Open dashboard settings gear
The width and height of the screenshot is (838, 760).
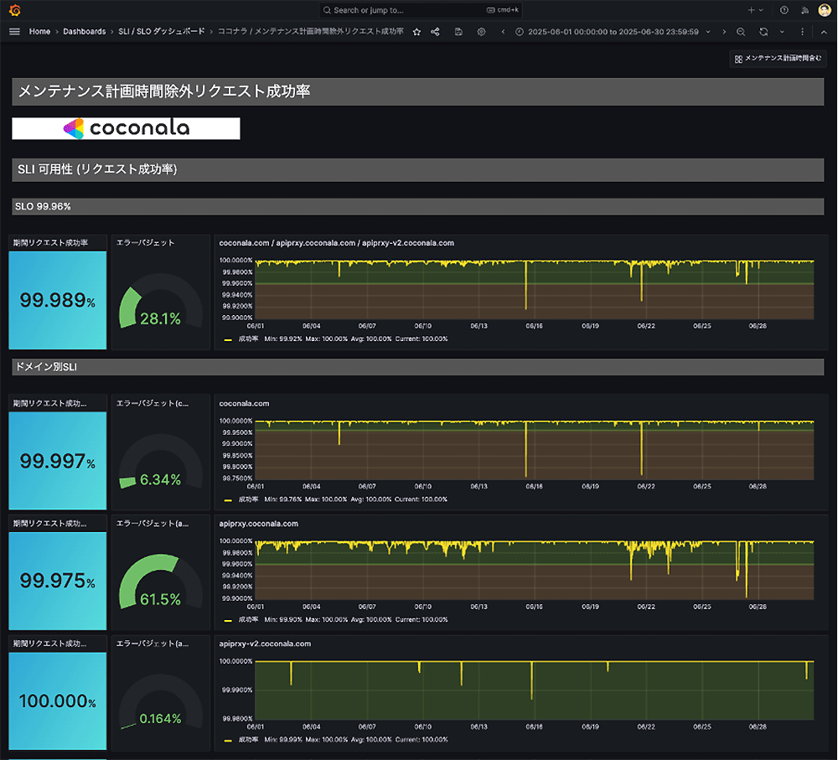(x=481, y=32)
